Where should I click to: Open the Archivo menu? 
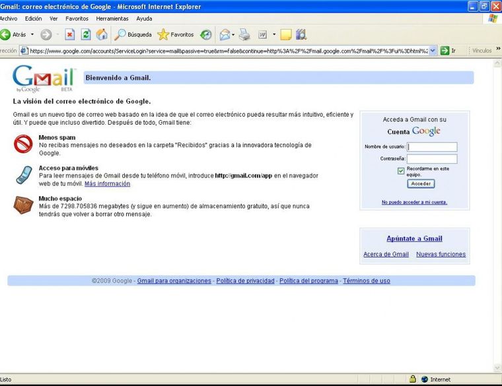coord(9,18)
